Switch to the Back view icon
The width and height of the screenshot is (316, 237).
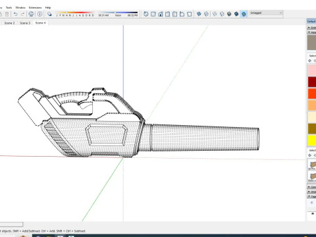[x=174, y=14]
